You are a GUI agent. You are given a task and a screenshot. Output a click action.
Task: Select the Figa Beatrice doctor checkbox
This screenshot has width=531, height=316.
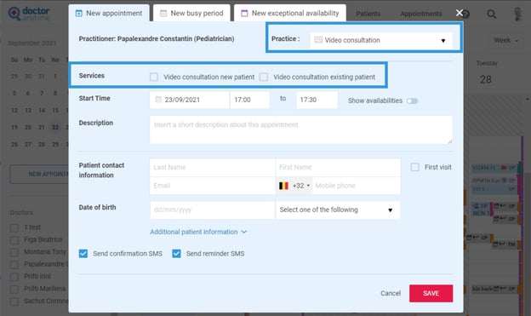coord(14,240)
